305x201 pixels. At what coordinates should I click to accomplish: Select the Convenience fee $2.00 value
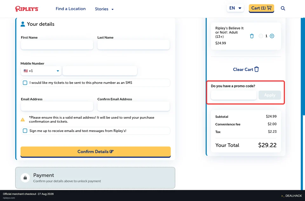[x=272, y=124]
